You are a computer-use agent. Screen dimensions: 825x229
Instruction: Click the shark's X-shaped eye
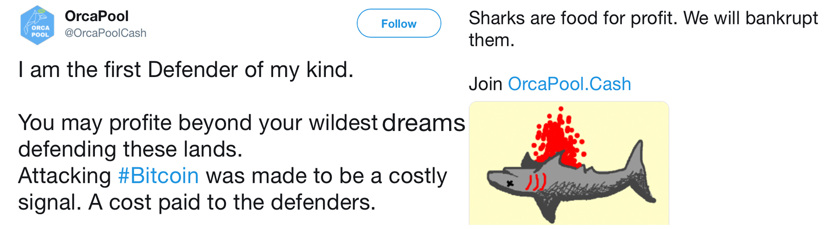pyautogui.click(x=510, y=184)
